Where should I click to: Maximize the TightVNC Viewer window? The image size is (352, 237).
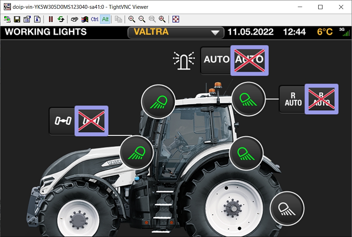(x=320, y=7)
